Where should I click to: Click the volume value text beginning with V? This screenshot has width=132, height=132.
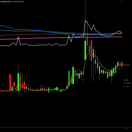127,83
